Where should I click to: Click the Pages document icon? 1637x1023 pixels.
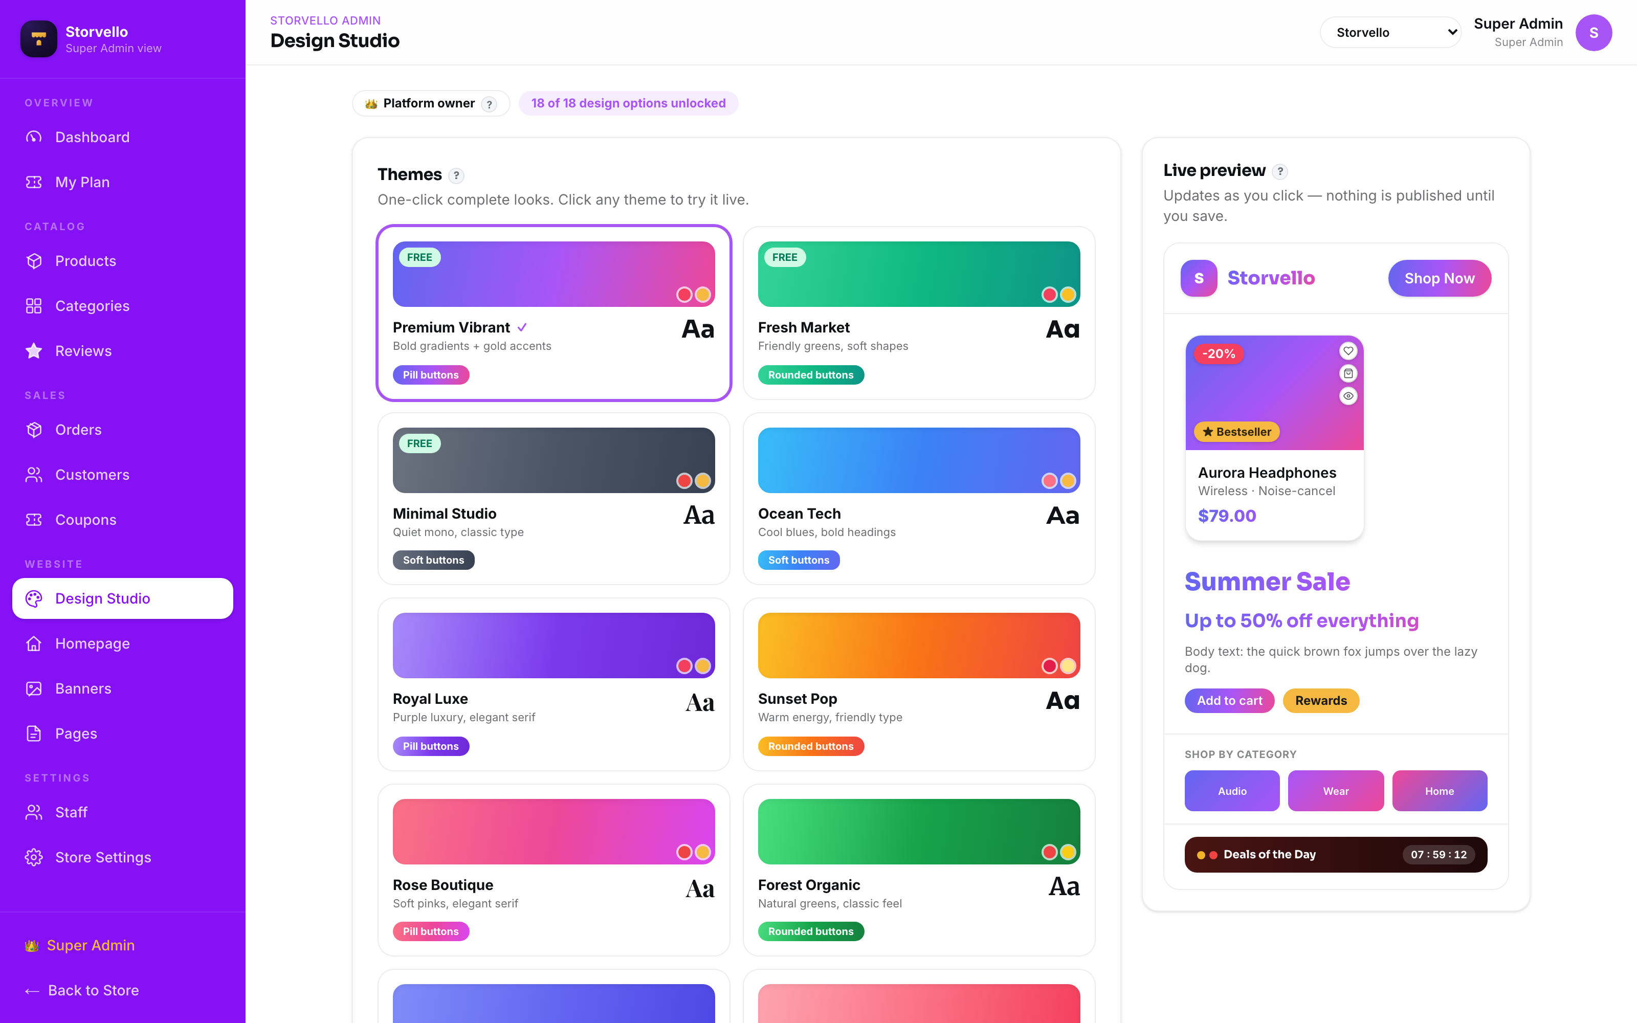34,733
